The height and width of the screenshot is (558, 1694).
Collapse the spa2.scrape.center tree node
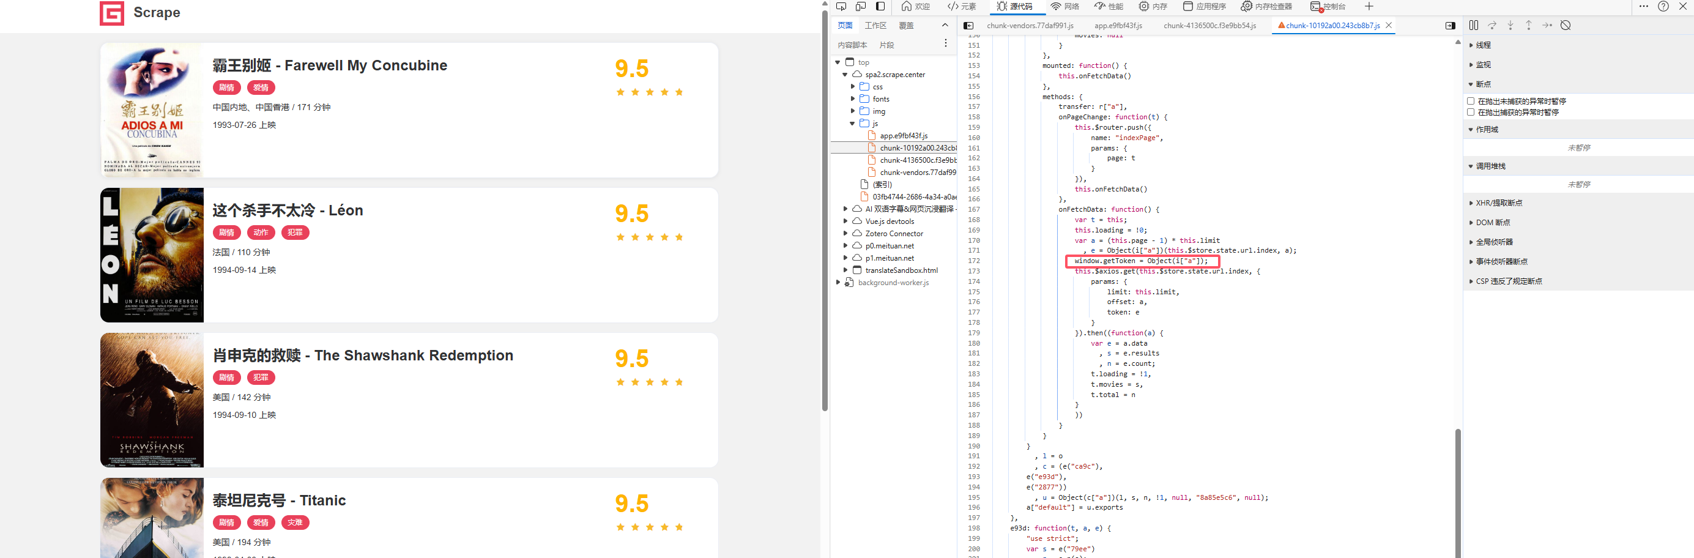point(845,75)
